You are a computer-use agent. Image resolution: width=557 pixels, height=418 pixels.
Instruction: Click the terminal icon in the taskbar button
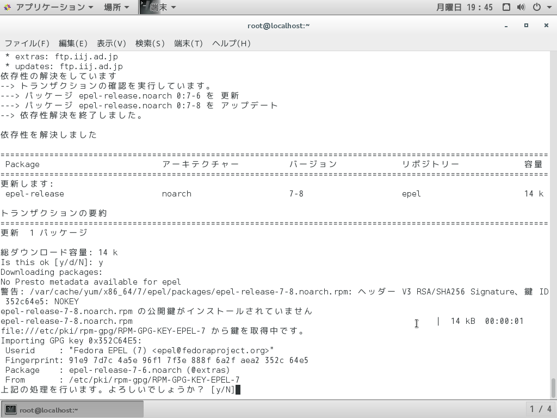11,409
